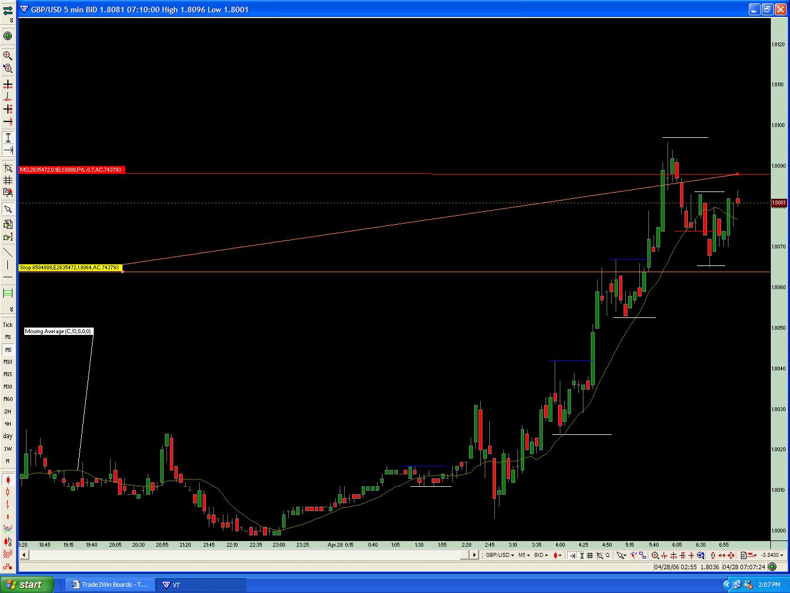Click the VT icon in title bar
The image size is (790, 593).
pos(24,9)
